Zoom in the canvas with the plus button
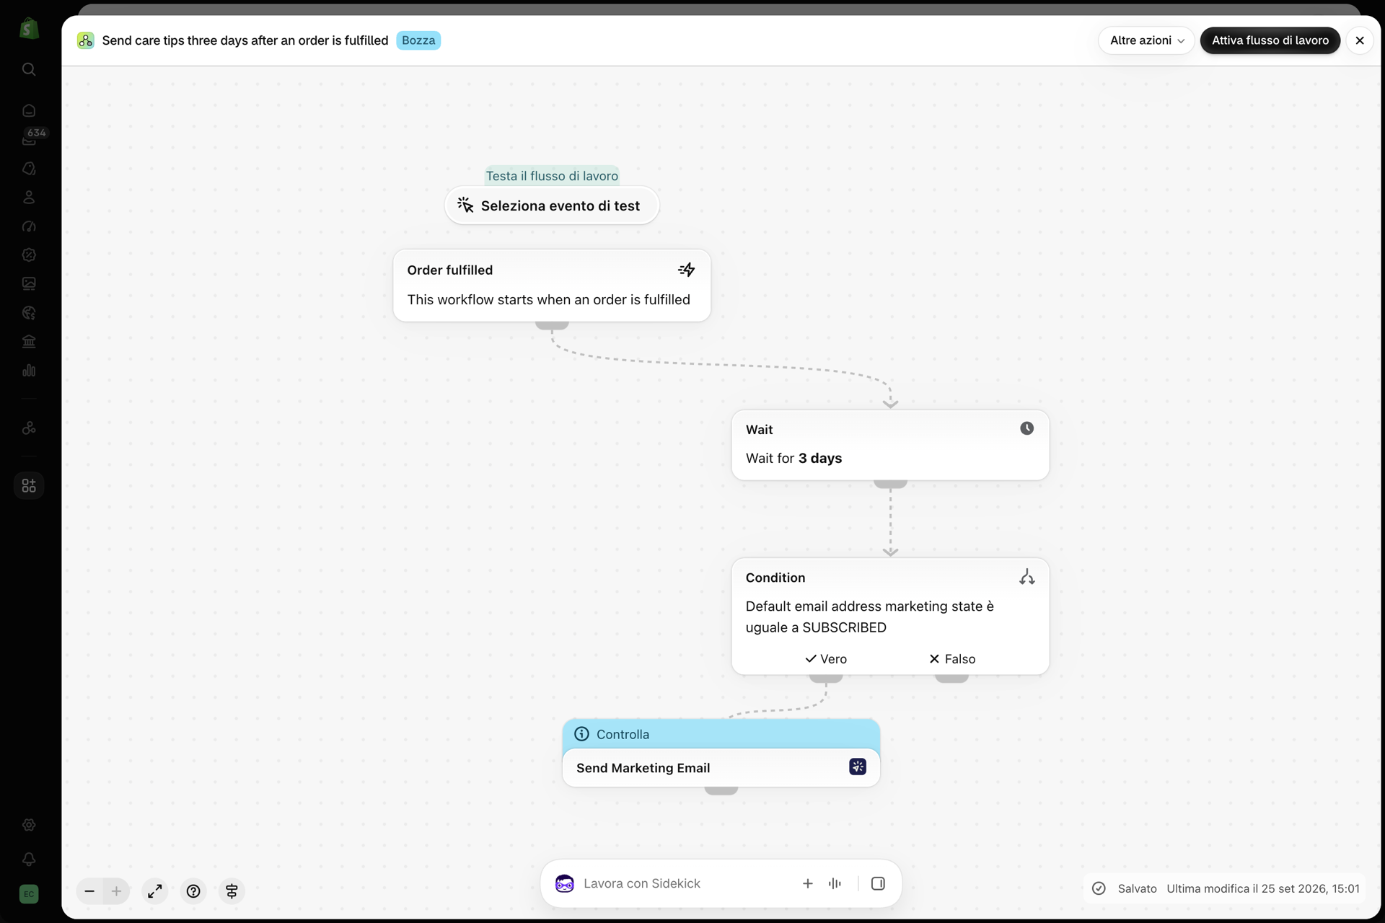The image size is (1385, 923). [116, 891]
